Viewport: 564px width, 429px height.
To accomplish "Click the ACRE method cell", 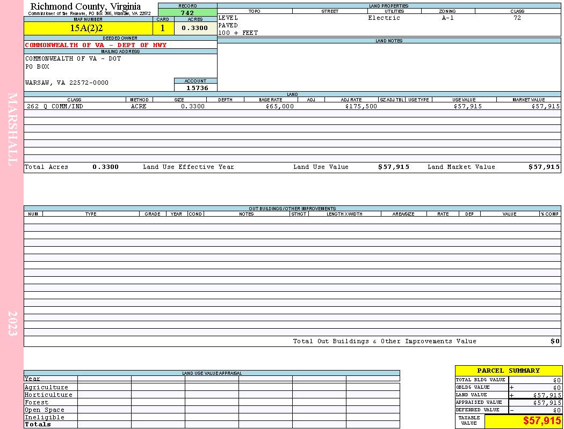I will pos(139,106).
